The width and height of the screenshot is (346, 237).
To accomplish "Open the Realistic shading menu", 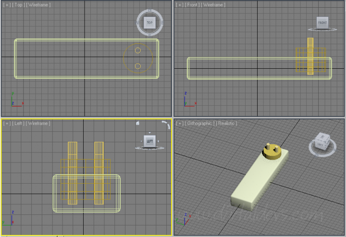I will (226, 124).
